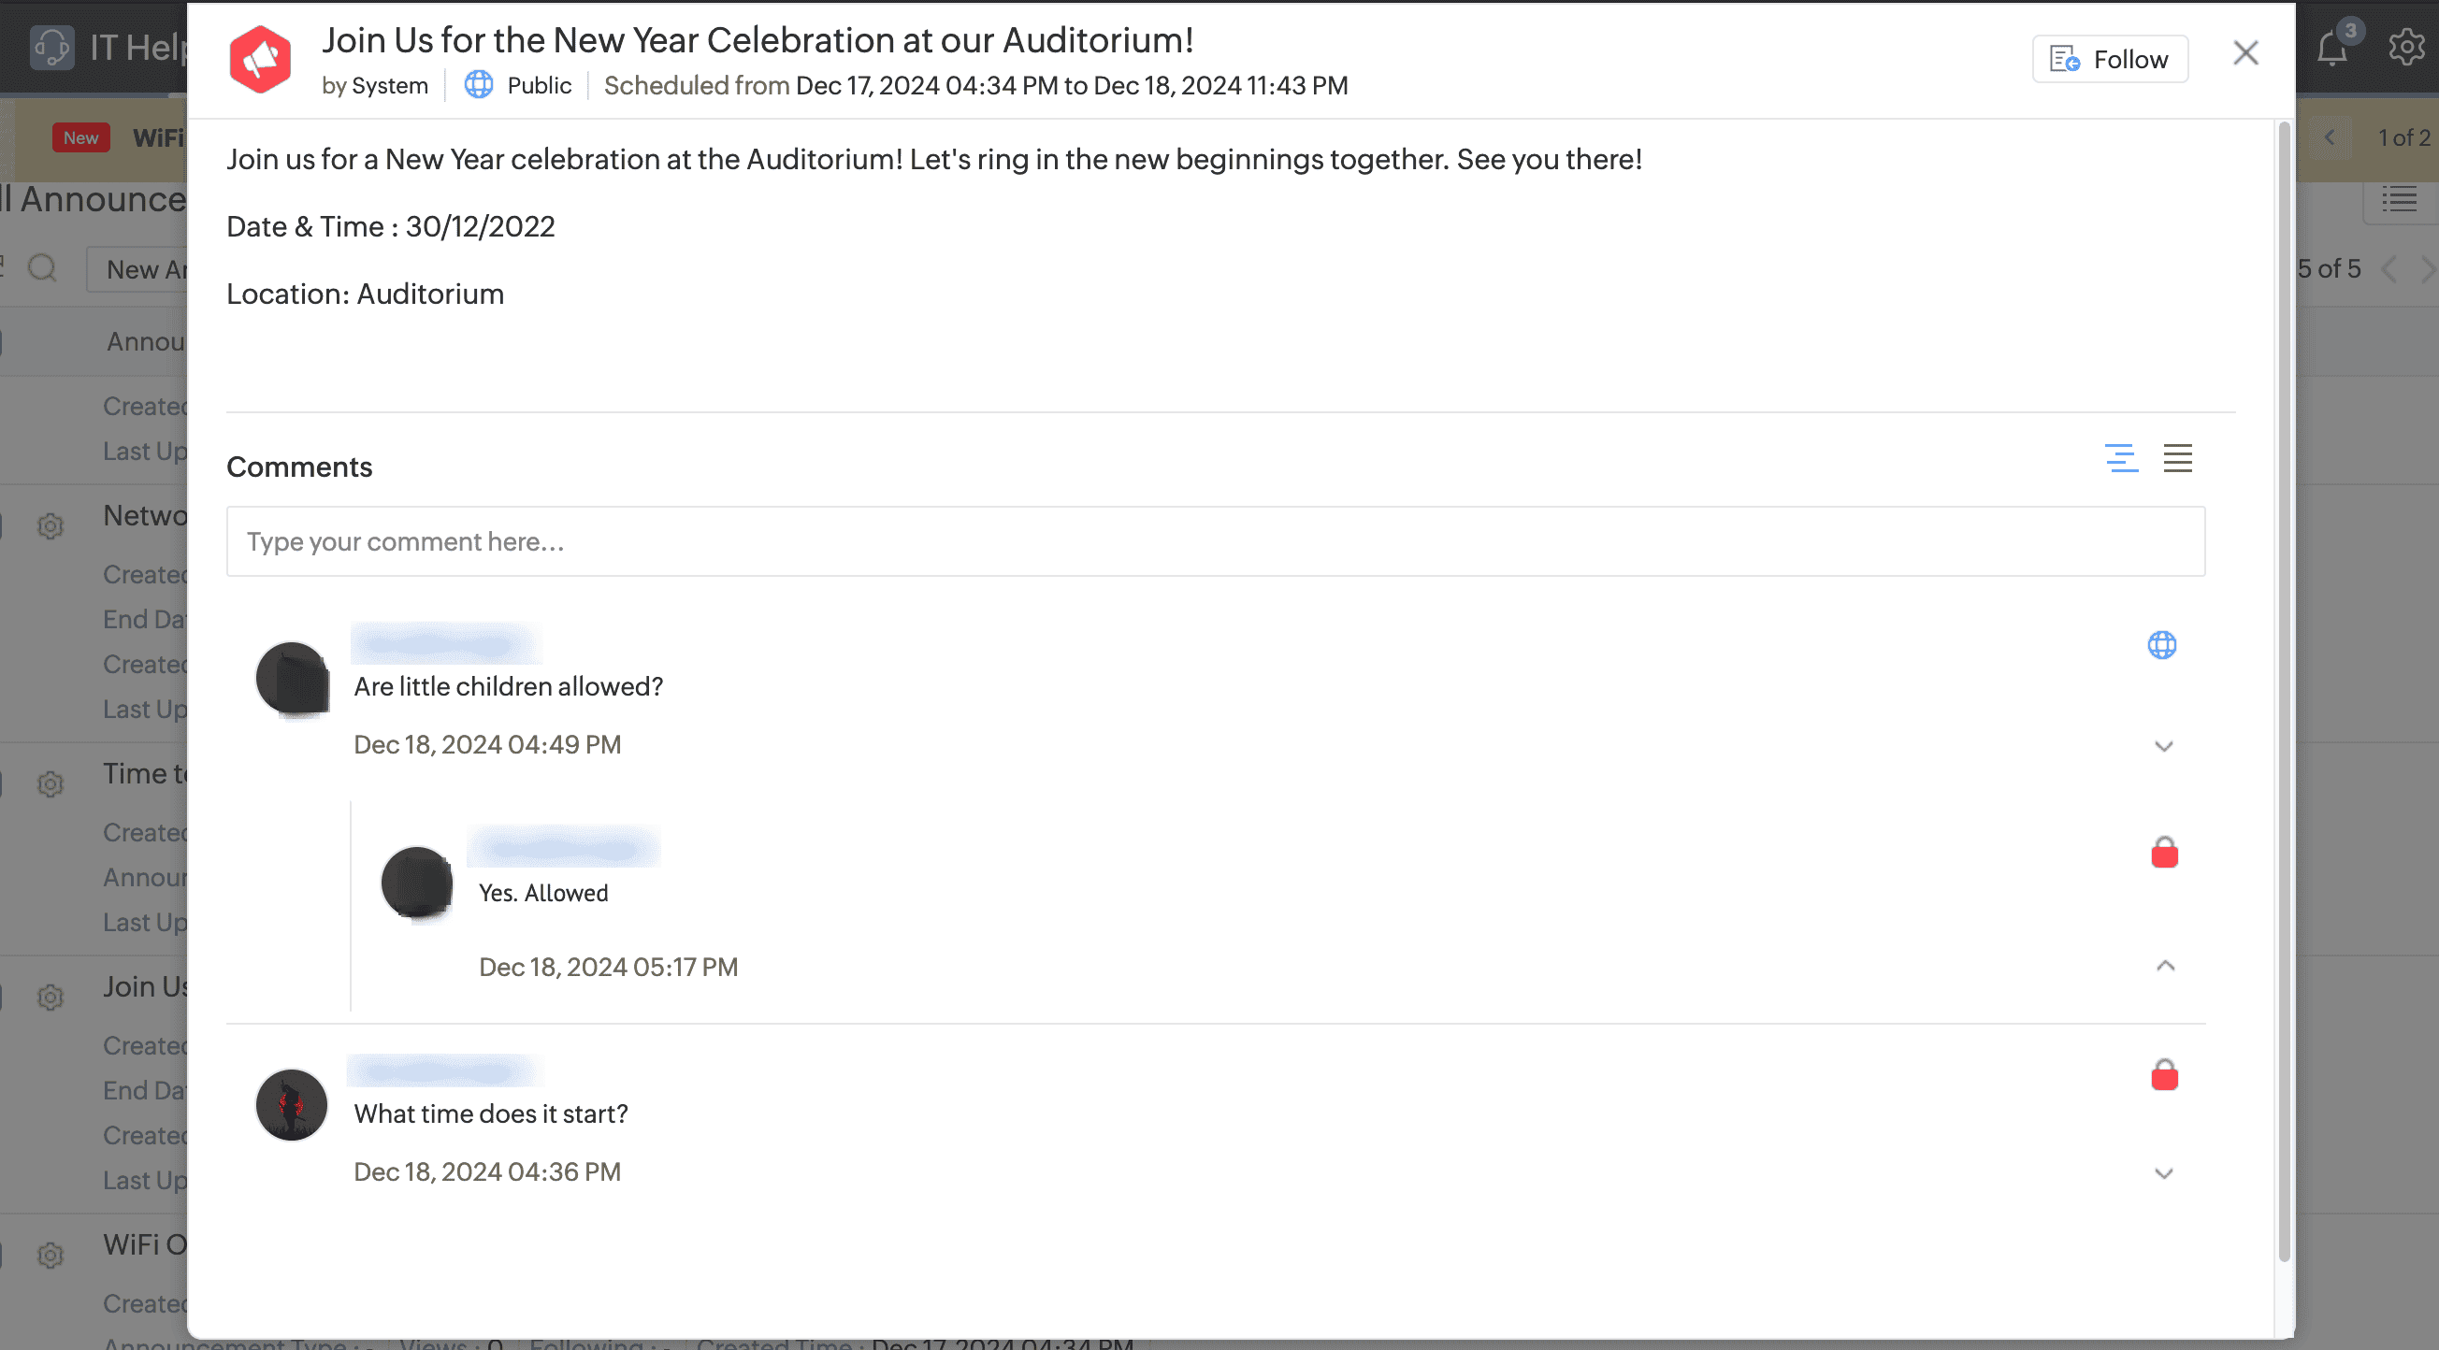Switch to threaded comments view
This screenshot has height=1350, width=2439.
(x=2121, y=458)
